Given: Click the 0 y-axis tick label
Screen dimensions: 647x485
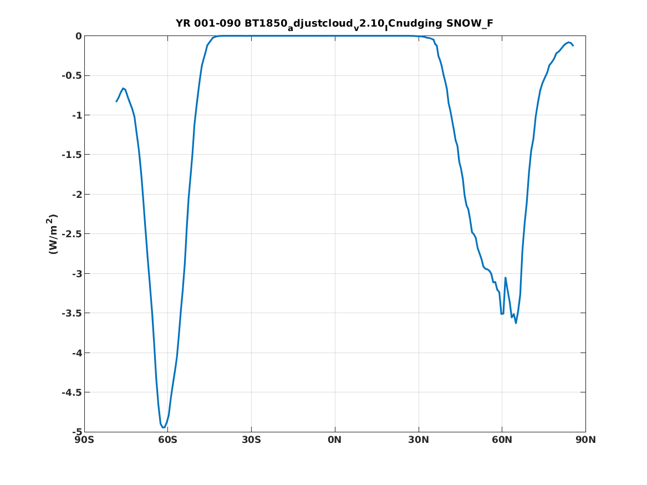Looking at the screenshot, I should (78, 36).
